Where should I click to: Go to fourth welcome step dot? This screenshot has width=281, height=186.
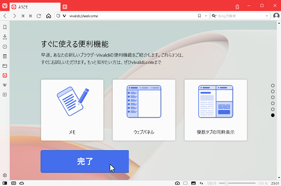273,104
